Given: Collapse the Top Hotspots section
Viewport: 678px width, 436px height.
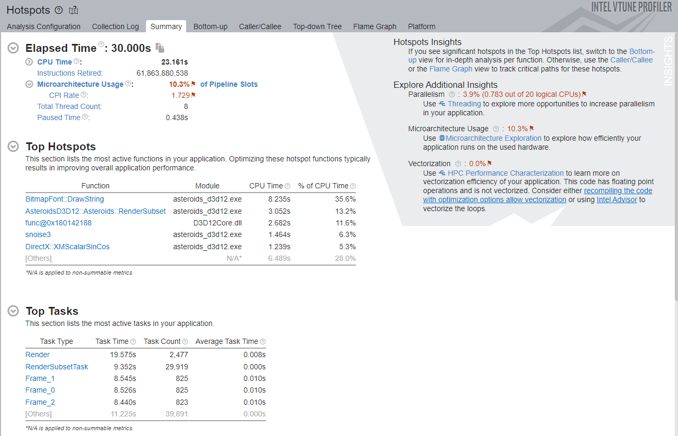Looking at the screenshot, I should [13, 147].
